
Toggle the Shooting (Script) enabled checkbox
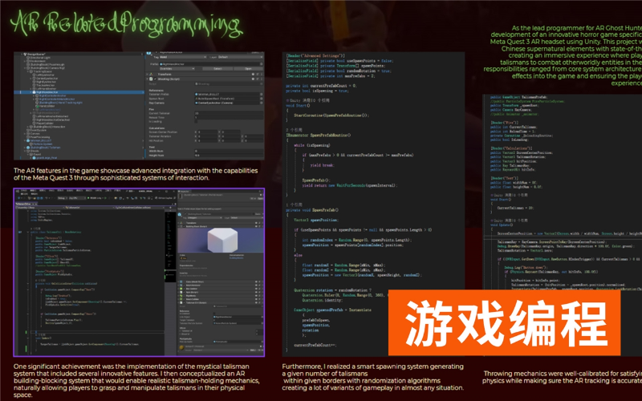(155, 79)
